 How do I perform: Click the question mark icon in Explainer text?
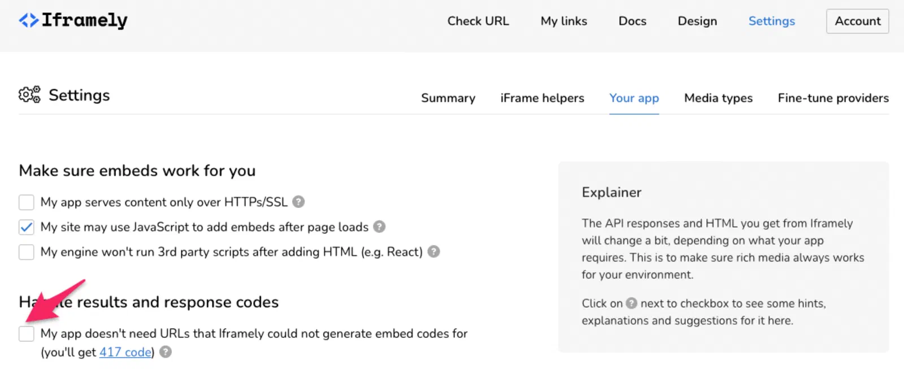(x=632, y=303)
